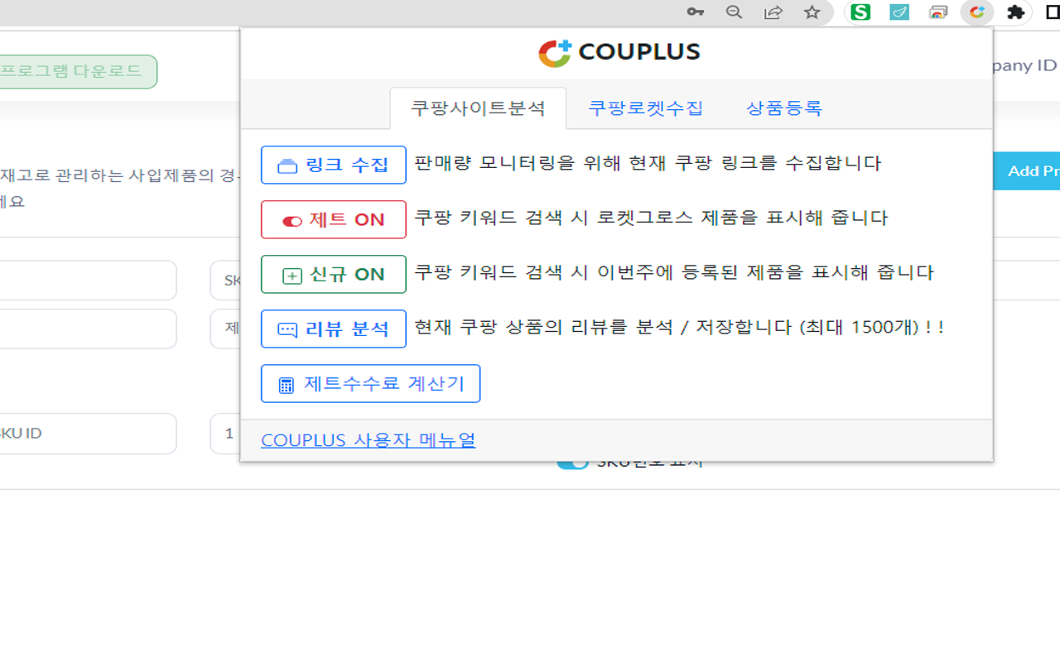Open the COUPLUS 사용자 메뉴얼 link
The image size is (1060, 662).
coord(369,439)
